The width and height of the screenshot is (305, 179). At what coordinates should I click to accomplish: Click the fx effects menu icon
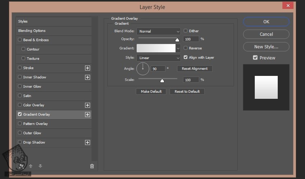click(x=21, y=166)
